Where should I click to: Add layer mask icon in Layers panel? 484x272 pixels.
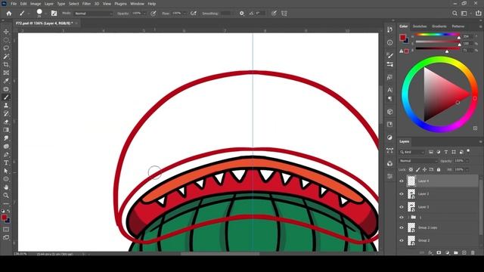[439, 252]
